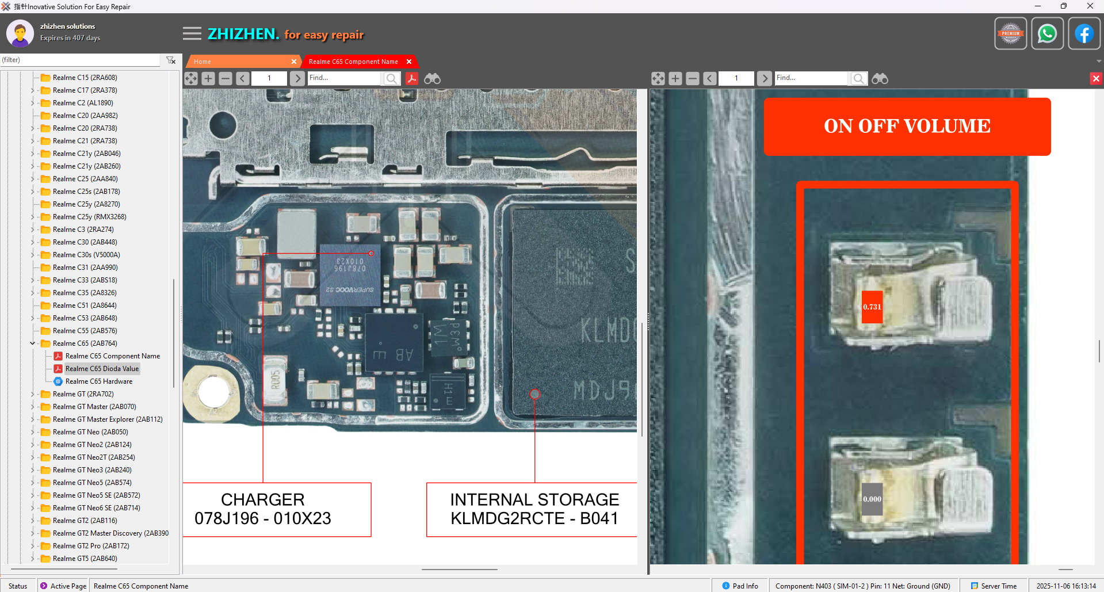Click the CHARGER 078J196 label box
Viewport: 1104px width, 592px height.
(277, 509)
